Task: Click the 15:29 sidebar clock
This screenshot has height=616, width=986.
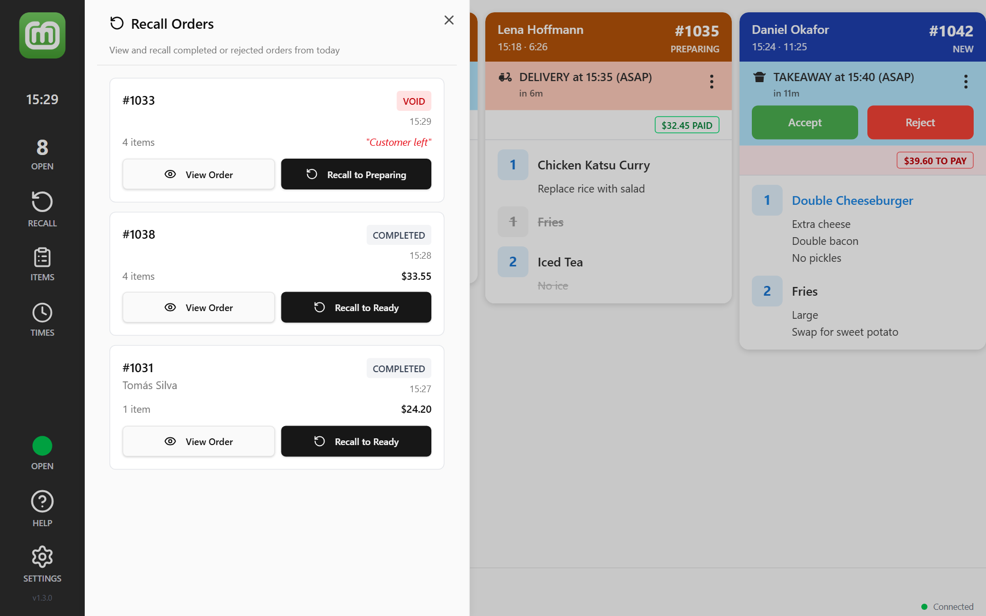Action: coord(42,99)
